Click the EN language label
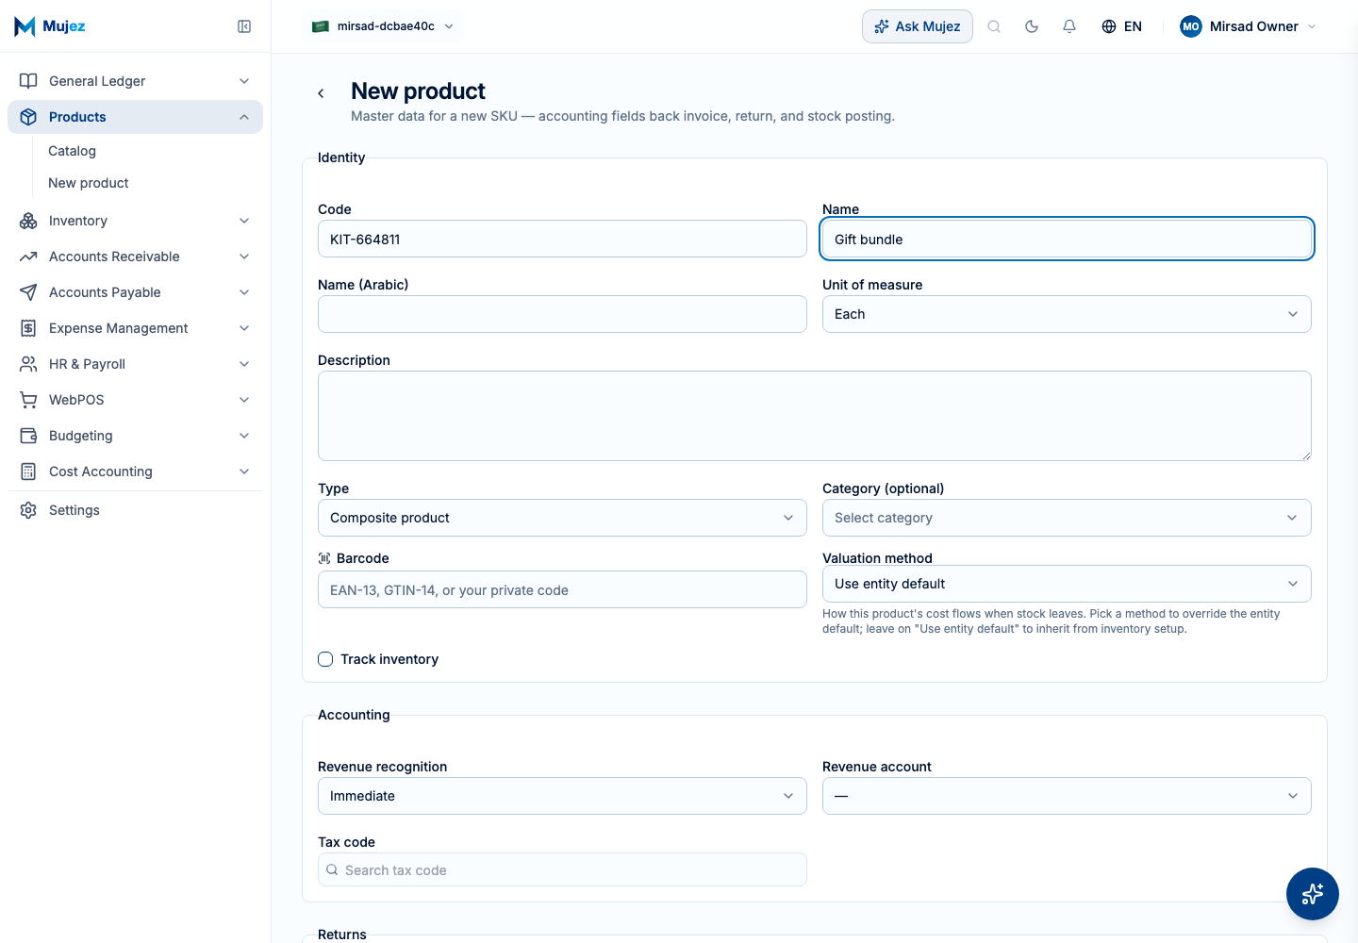The height and width of the screenshot is (943, 1358). tap(1133, 26)
